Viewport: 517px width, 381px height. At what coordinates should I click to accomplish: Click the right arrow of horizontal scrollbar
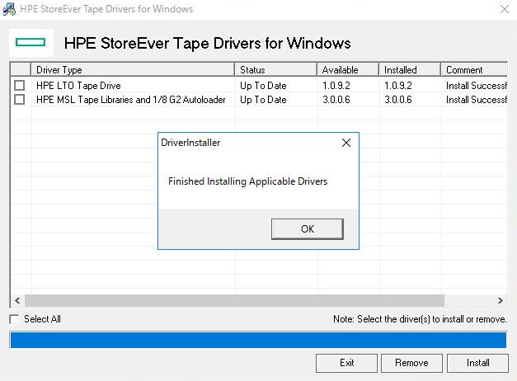point(501,300)
